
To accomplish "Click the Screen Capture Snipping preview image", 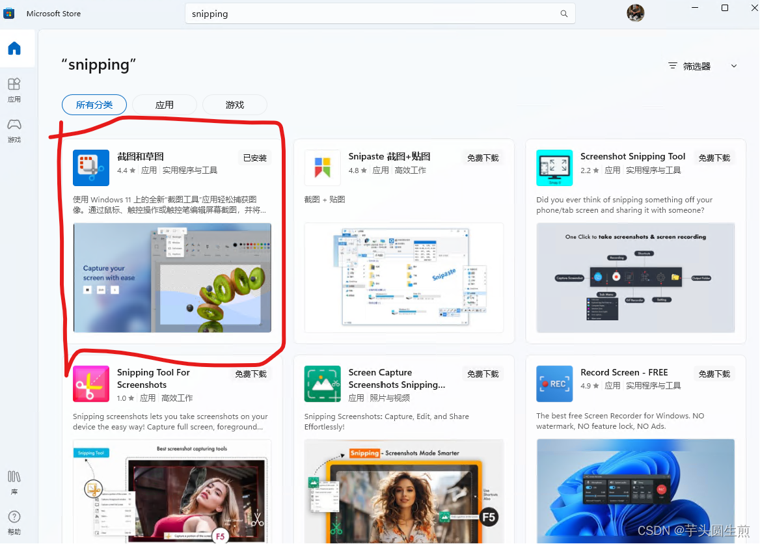I will 404,491.
